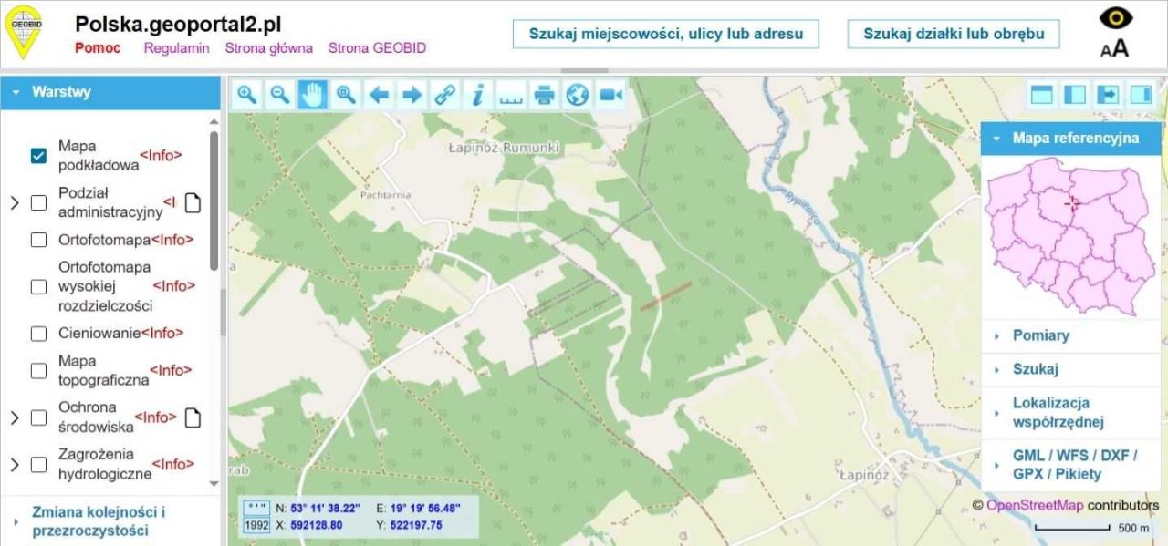Select the pan hand tool
Viewport: 1168px width, 546px height.
[310, 94]
